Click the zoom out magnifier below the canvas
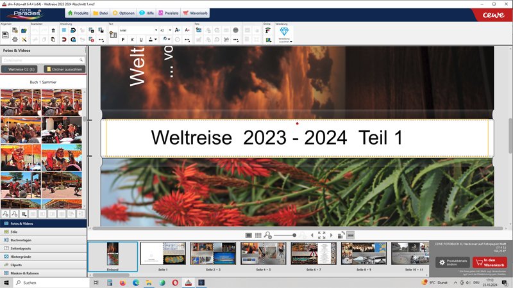Image resolution: width=513 pixels, height=288 pixels. 267,235
